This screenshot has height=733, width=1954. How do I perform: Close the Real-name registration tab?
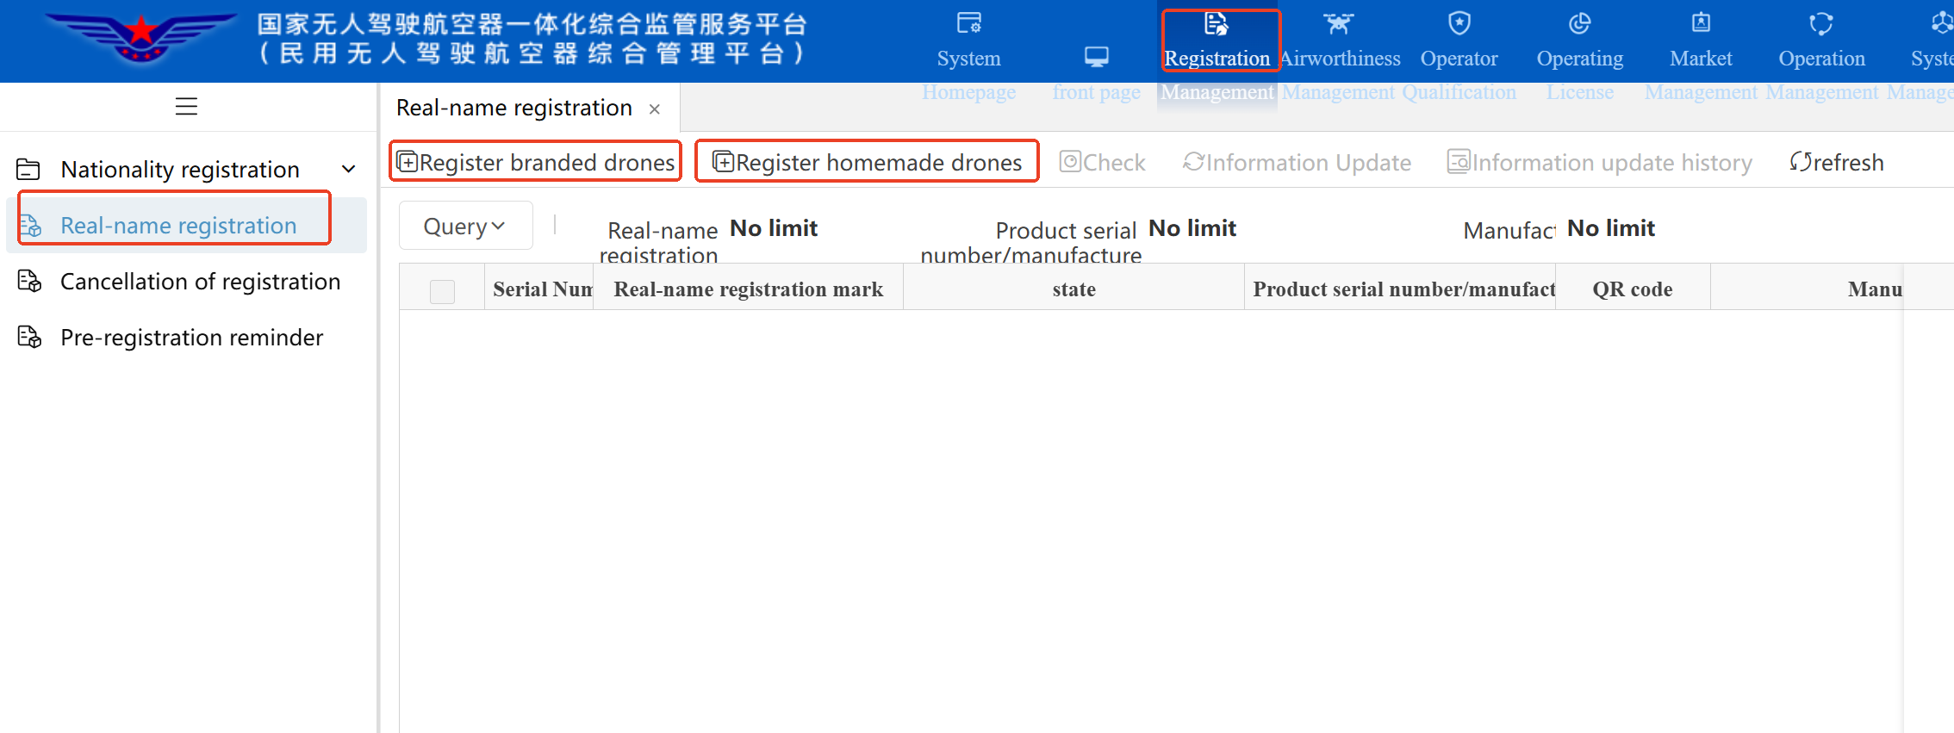point(655,109)
